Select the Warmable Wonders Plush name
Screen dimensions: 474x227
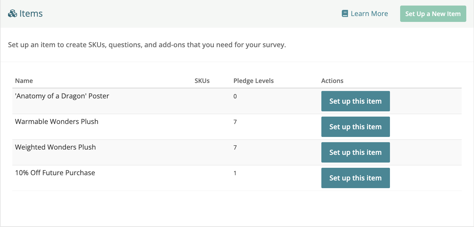[57, 122]
